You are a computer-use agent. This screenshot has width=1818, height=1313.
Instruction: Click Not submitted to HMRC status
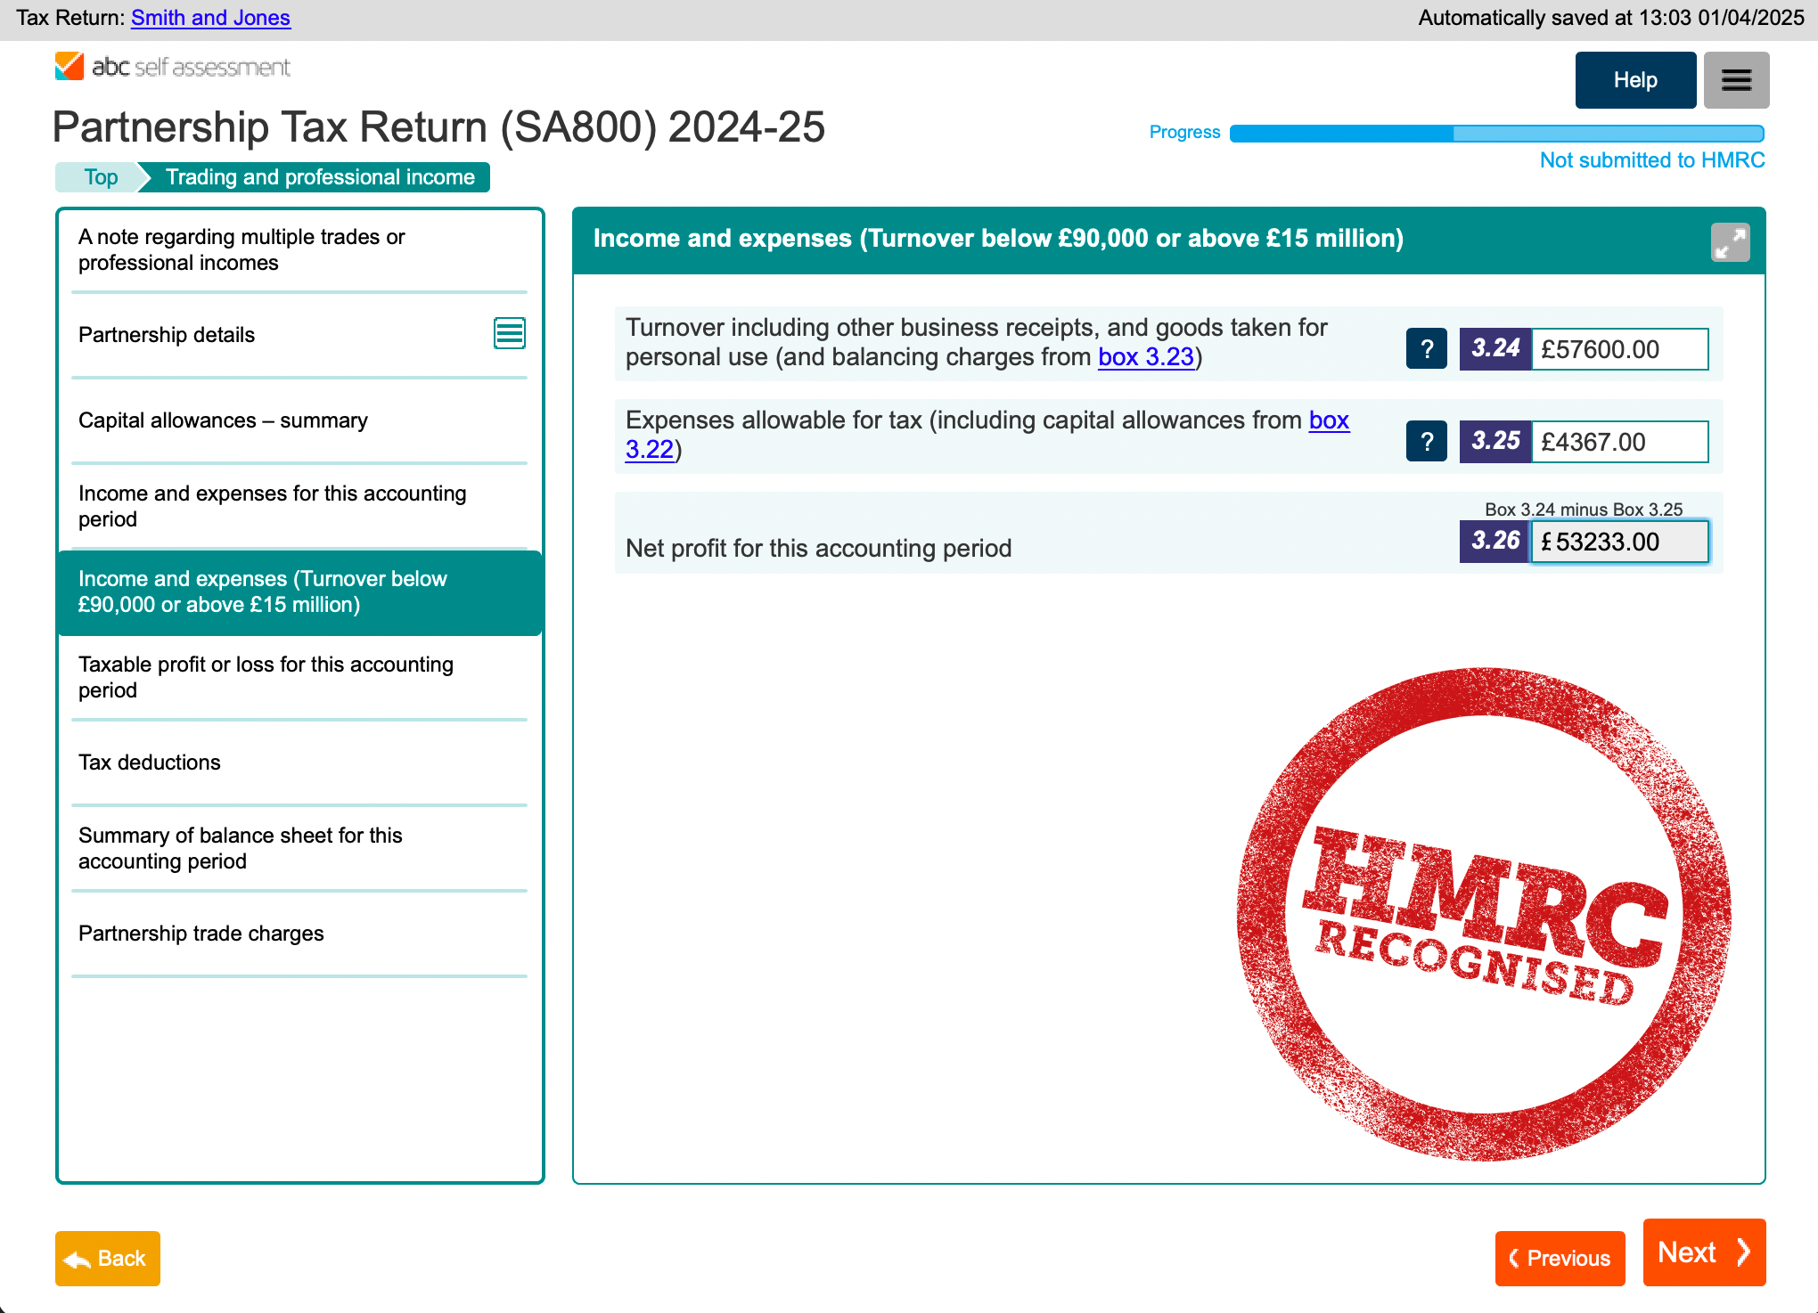[x=1652, y=160]
